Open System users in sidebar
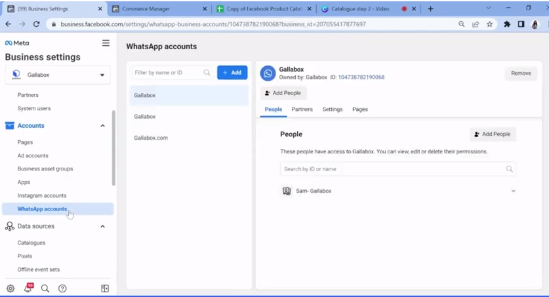549x297 pixels. (34, 108)
